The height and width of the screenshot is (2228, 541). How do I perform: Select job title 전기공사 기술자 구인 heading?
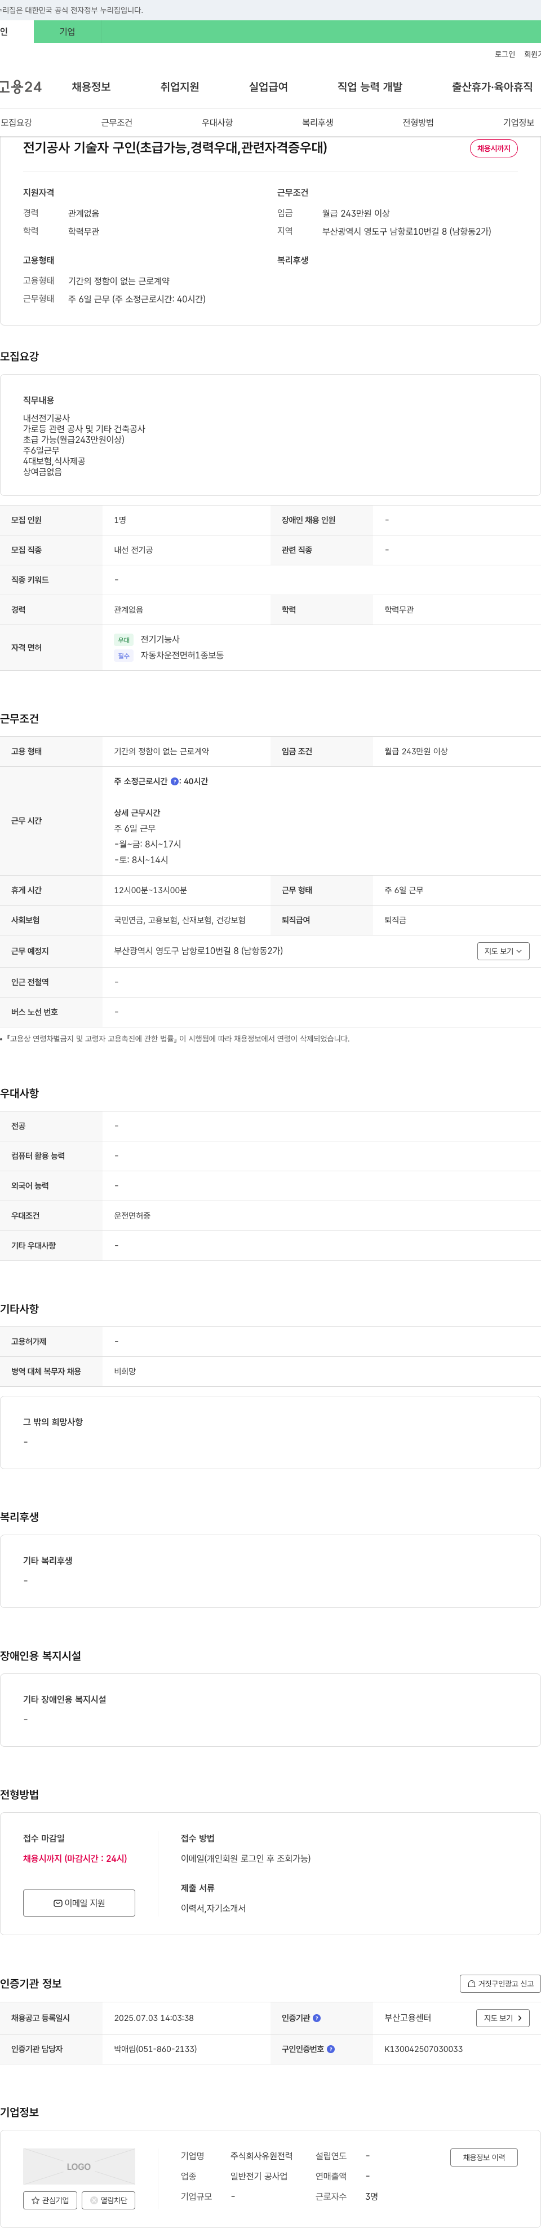[175, 148]
